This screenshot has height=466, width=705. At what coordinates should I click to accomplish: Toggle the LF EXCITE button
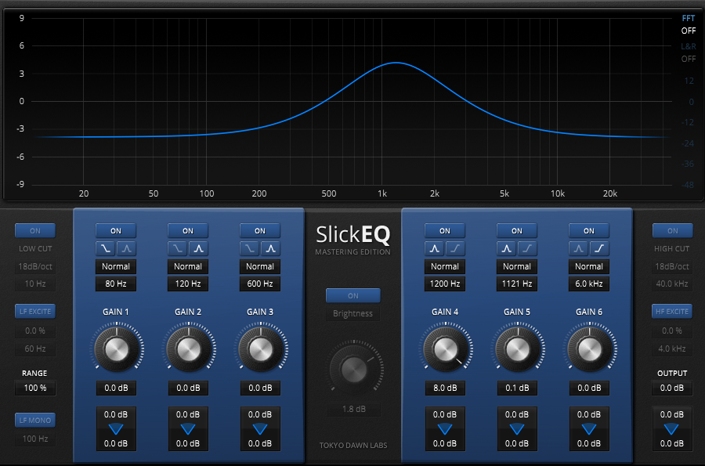pyautogui.click(x=35, y=311)
